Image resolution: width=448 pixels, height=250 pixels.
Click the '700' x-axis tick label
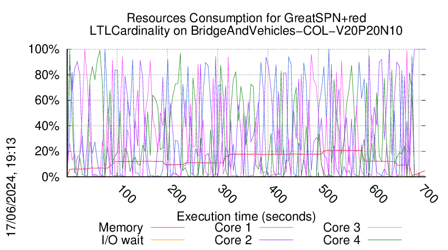click(428, 194)
